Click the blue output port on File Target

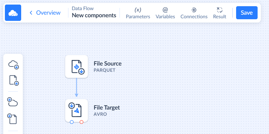click(72, 122)
